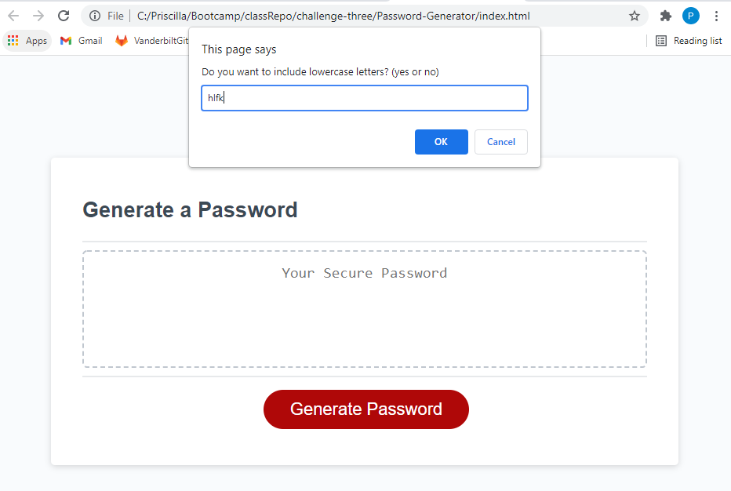Cancel the lowercase letters dialog
731x491 pixels.
500,142
